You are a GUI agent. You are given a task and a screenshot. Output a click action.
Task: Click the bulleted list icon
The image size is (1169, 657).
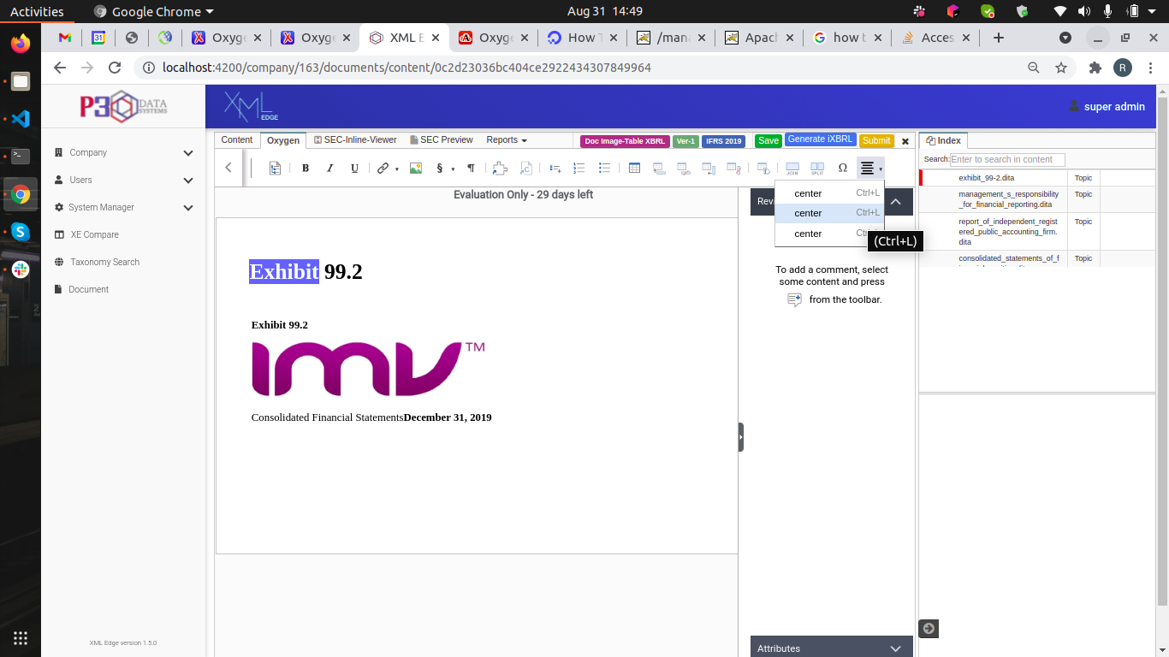pos(604,168)
